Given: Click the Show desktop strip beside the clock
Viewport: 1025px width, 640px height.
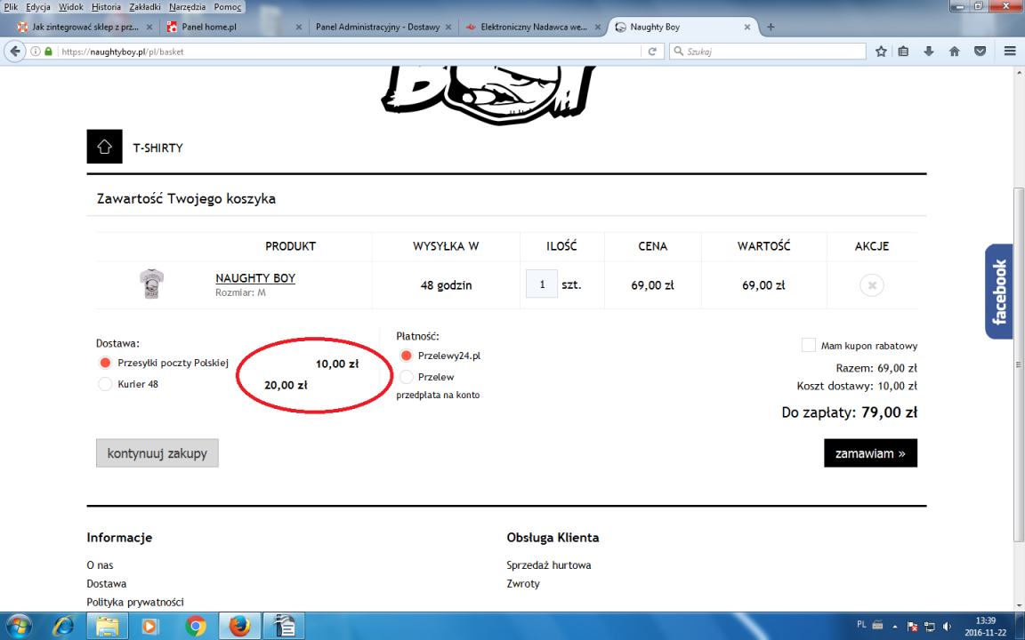Looking at the screenshot, I should click(1020, 627).
